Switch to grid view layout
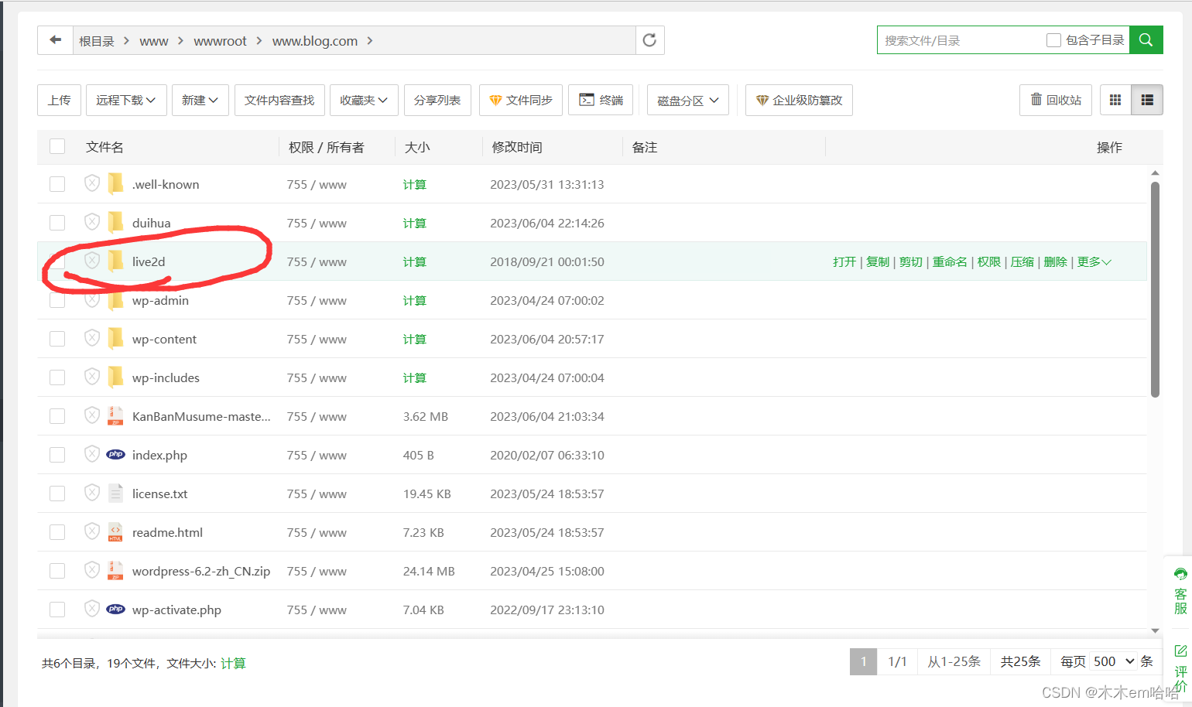Viewport: 1192px width, 707px height. pyautogui.click(x=1115, y=100)
